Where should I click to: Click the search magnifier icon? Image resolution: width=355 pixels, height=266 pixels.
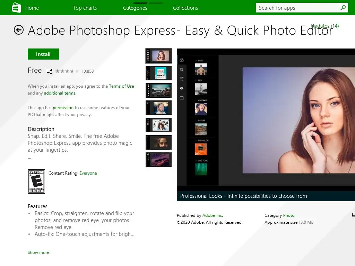(343, 8)
